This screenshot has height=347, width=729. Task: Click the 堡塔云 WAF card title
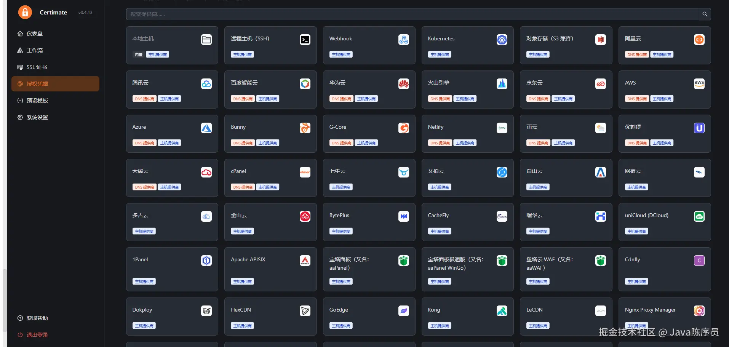tap(550, 264)
